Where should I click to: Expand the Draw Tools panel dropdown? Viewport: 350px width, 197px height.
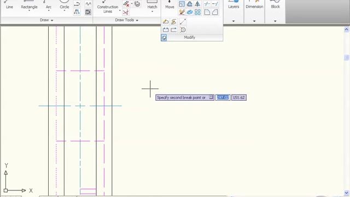[137, 20]
